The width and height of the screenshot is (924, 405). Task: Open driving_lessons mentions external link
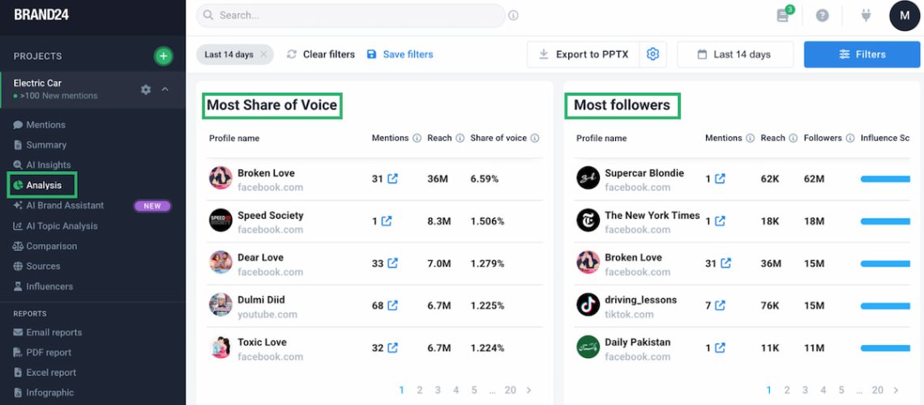[720, 305]
